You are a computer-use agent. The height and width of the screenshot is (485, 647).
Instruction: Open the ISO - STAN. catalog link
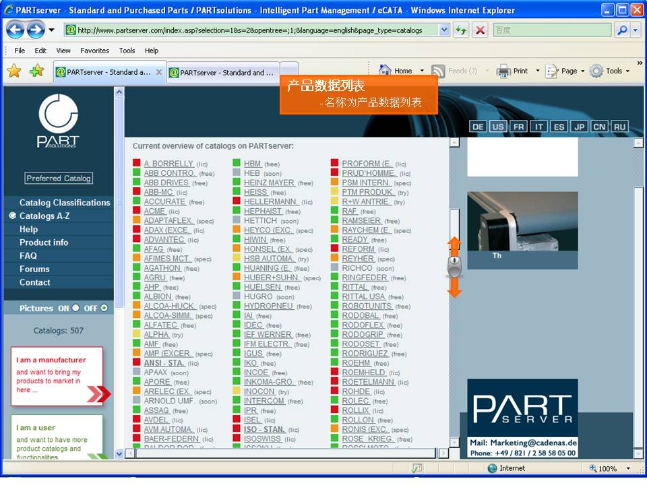tap(264, 429)
